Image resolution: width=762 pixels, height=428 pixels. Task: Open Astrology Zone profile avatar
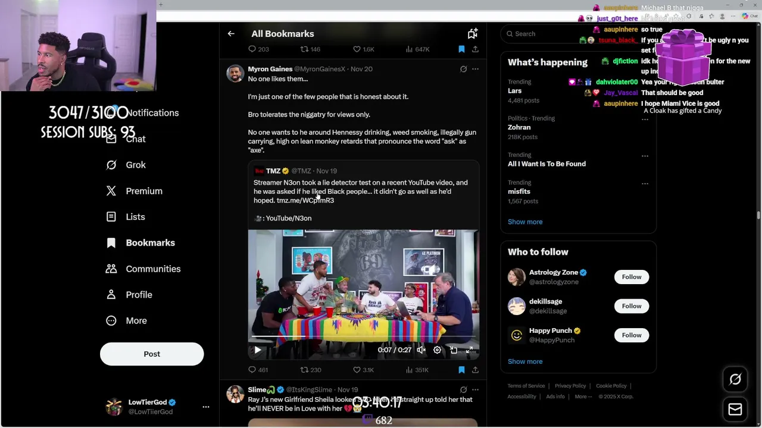point(517,277)
